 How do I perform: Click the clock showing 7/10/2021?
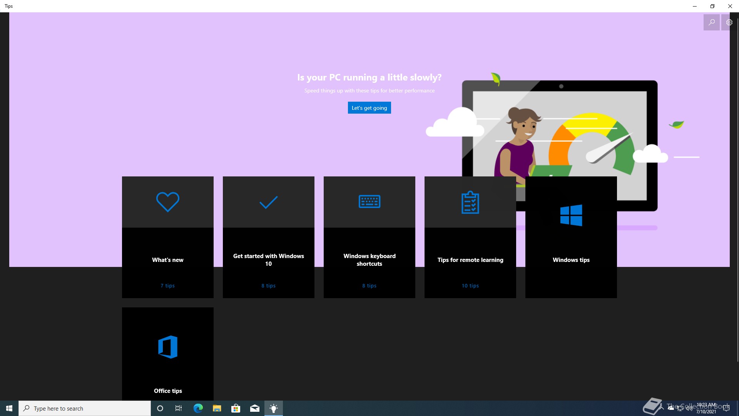(x=706, y=408)
